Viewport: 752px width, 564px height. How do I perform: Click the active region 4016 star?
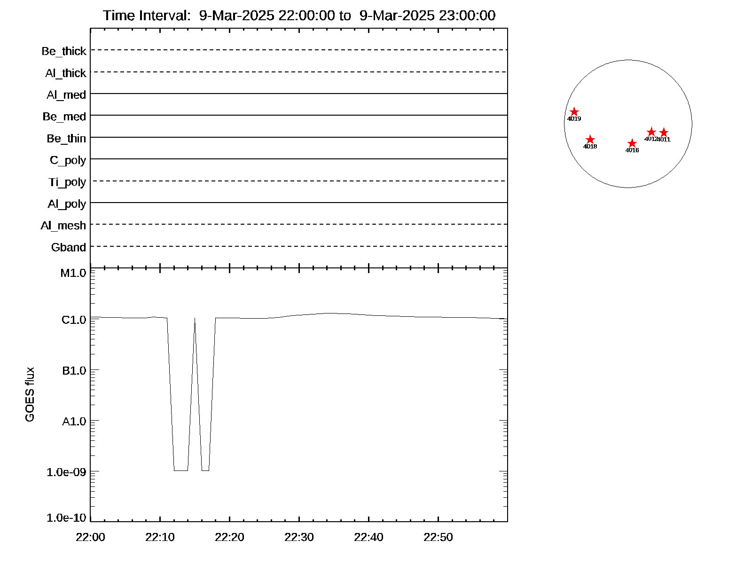click(x=632, y=143)
